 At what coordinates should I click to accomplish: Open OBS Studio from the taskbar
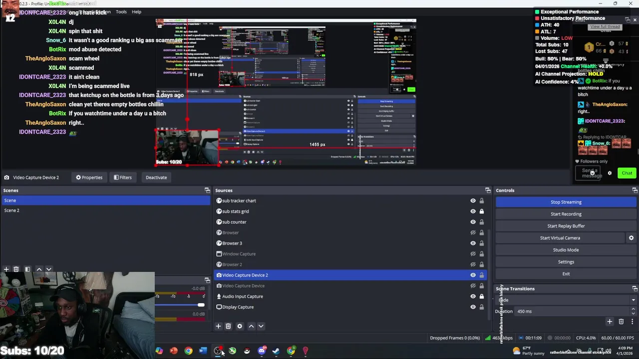click(218, 351)
